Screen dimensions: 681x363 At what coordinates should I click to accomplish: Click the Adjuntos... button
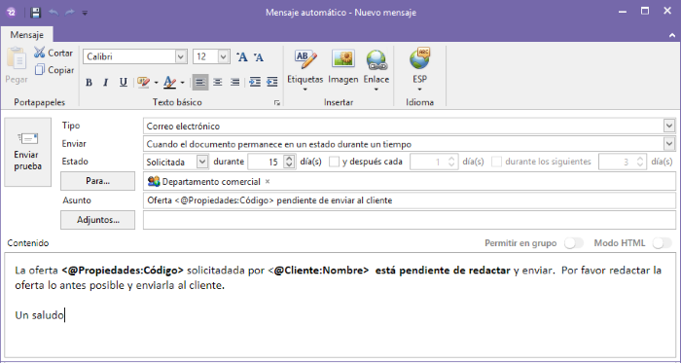click(97, 220)
